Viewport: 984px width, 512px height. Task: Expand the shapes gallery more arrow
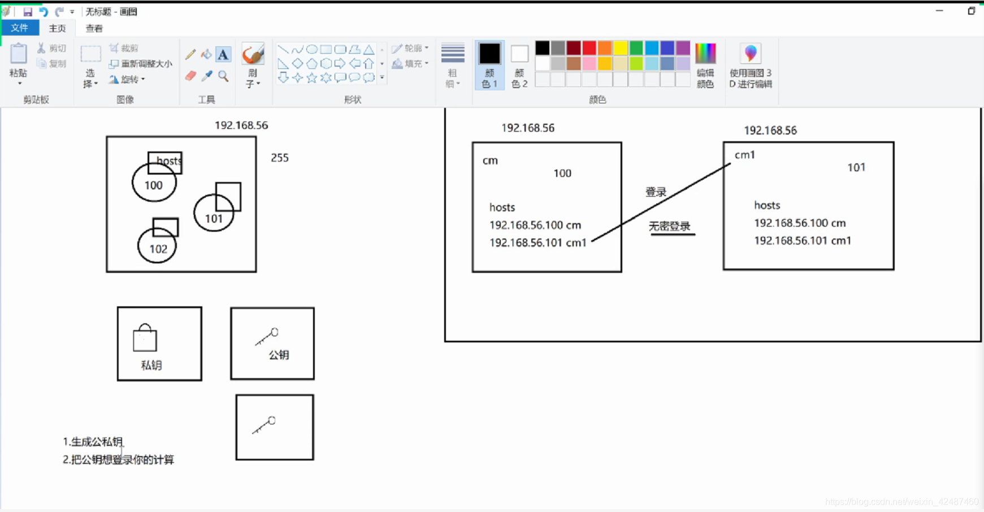click(382, 77)
